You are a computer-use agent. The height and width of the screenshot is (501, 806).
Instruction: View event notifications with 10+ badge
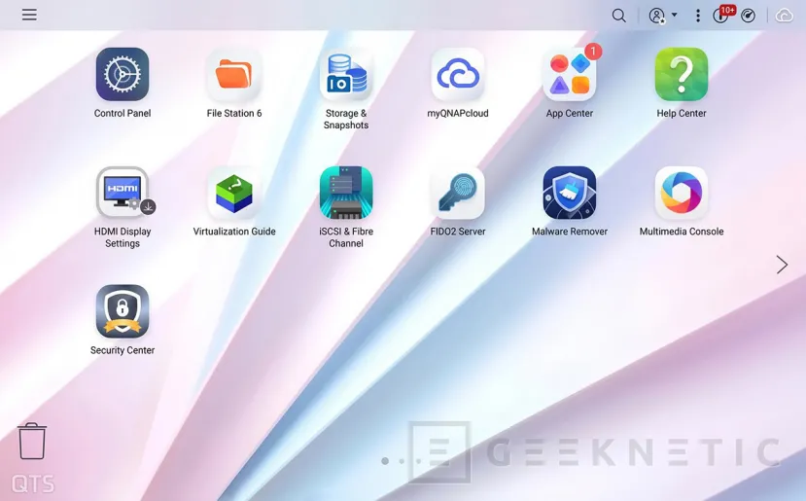(722, 14)
